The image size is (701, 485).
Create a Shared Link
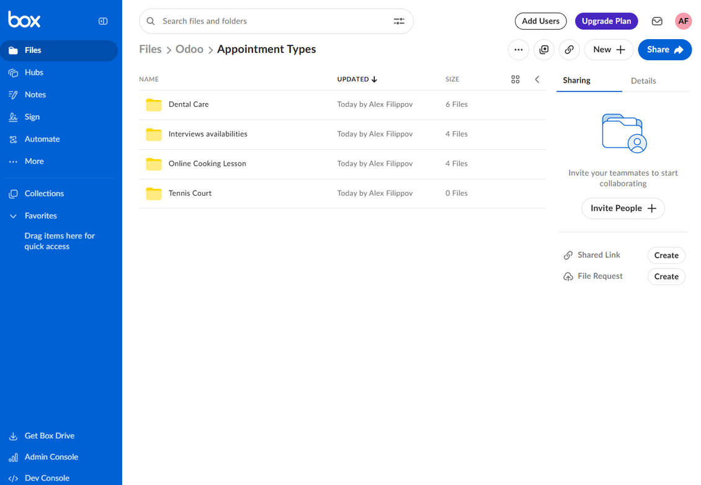(666, 255)
